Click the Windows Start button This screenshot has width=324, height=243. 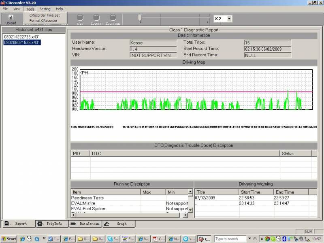click(x=9, y=239)
